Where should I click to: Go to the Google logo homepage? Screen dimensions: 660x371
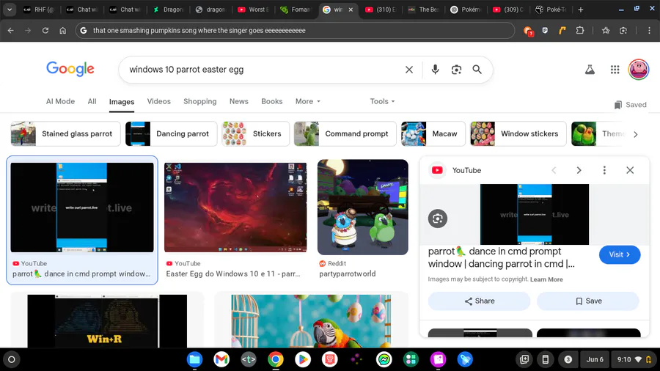pyautogui.click(x=70, y=69)
